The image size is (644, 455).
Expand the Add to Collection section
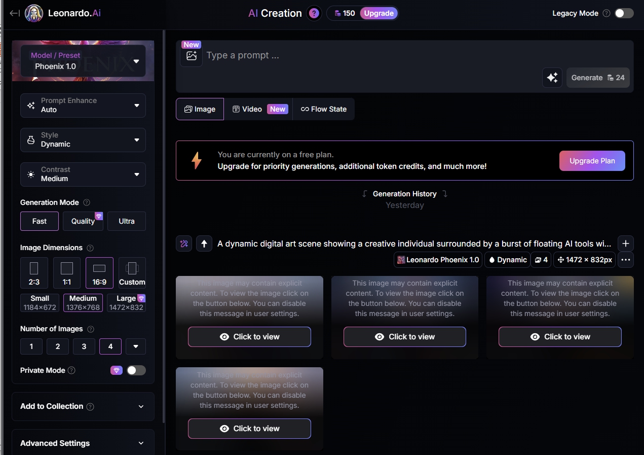point(83,406)
